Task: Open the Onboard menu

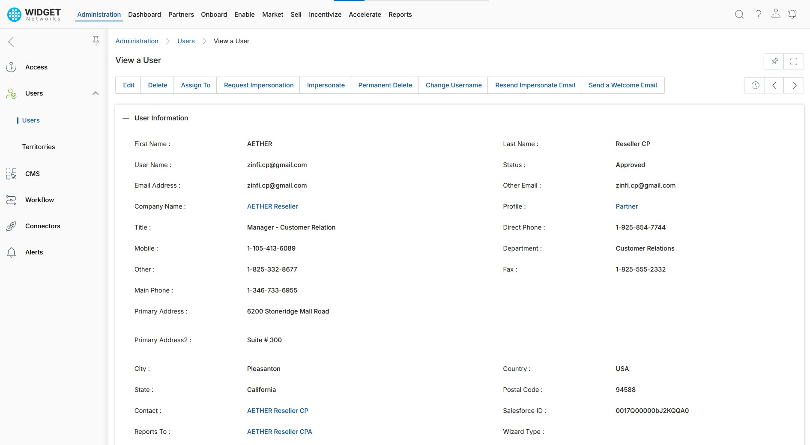Action: [214, 14]
